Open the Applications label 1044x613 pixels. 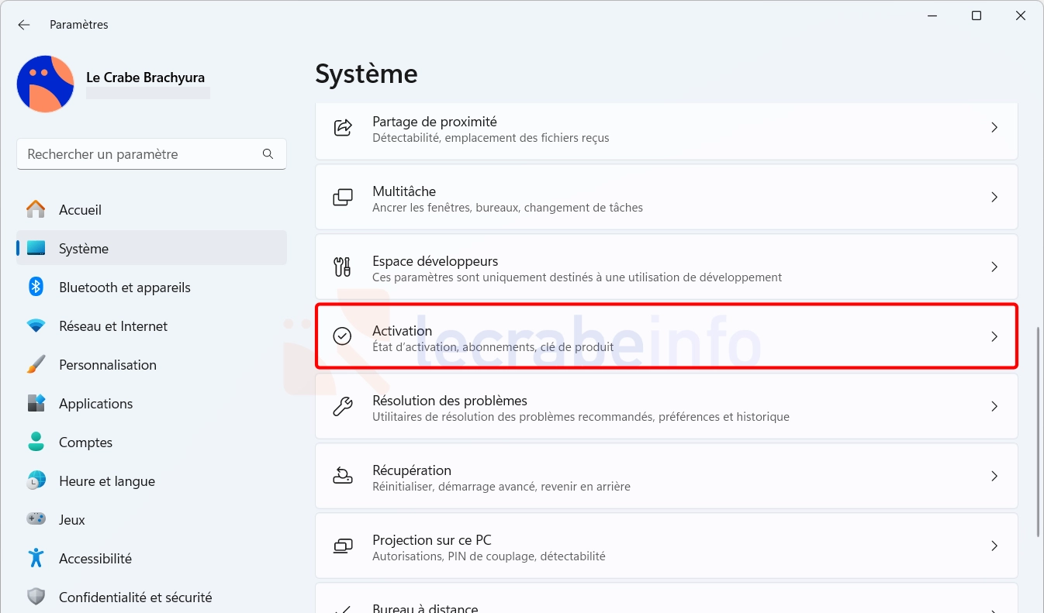pyautogui.click(x=96, y=404)
